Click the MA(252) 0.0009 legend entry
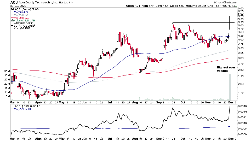The image size is (251, 141). [x=23, y=109]
